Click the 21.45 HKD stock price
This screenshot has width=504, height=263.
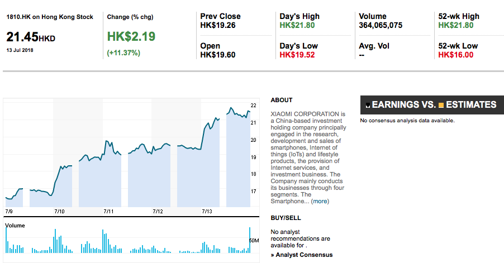31,37
